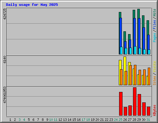The width and height of the screenshot is (158, 123).
Task: Click the day 25 label on the axis
Action: click(120, 120)
